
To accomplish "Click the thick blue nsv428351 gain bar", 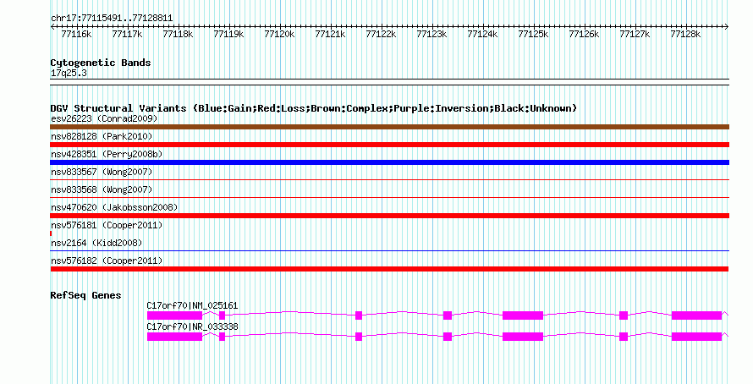I will pos(389,162).
